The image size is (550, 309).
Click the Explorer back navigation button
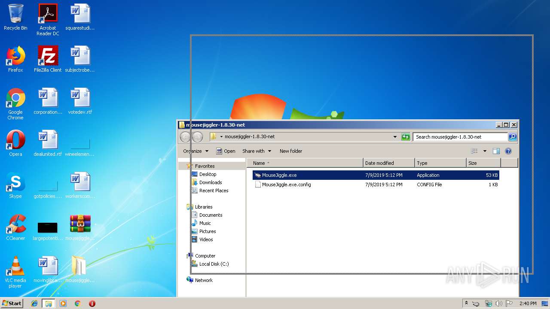click(185, 137)
